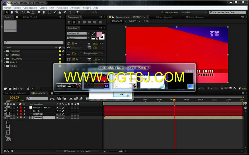Expand the PRECOMPOS folder
This screenshot has width=249, height=155.
pos(4,59)
